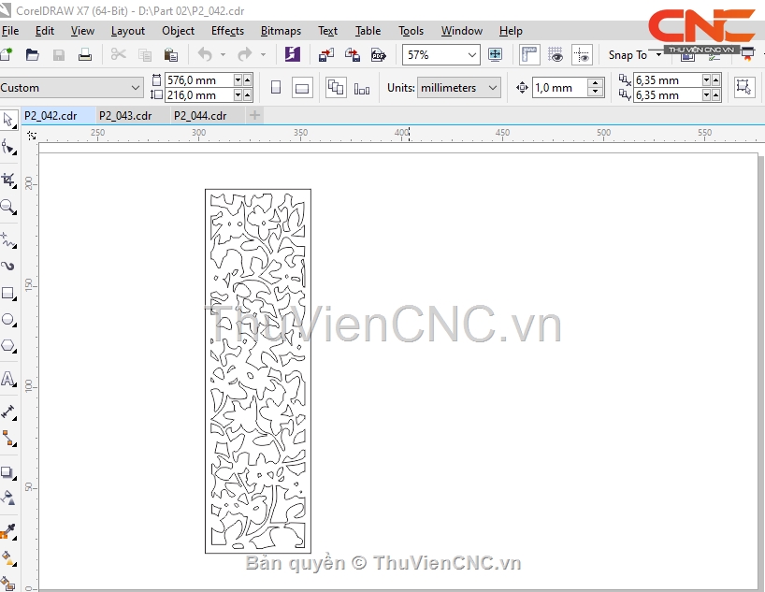Launch Full-Screen Preview
The width and height of the screenshot is (765, 592).
tap(496, 54)
